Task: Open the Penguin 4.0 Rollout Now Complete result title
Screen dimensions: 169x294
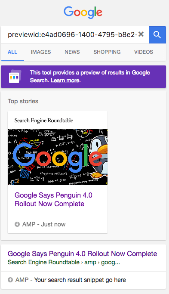Action: click(x=83, y=254)
